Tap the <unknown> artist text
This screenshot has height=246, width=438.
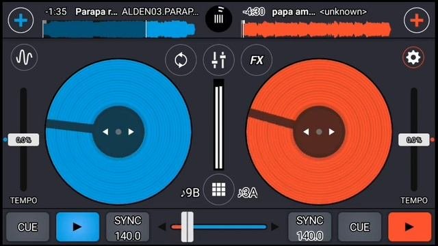pyautogui.click(x=344, y=12)
